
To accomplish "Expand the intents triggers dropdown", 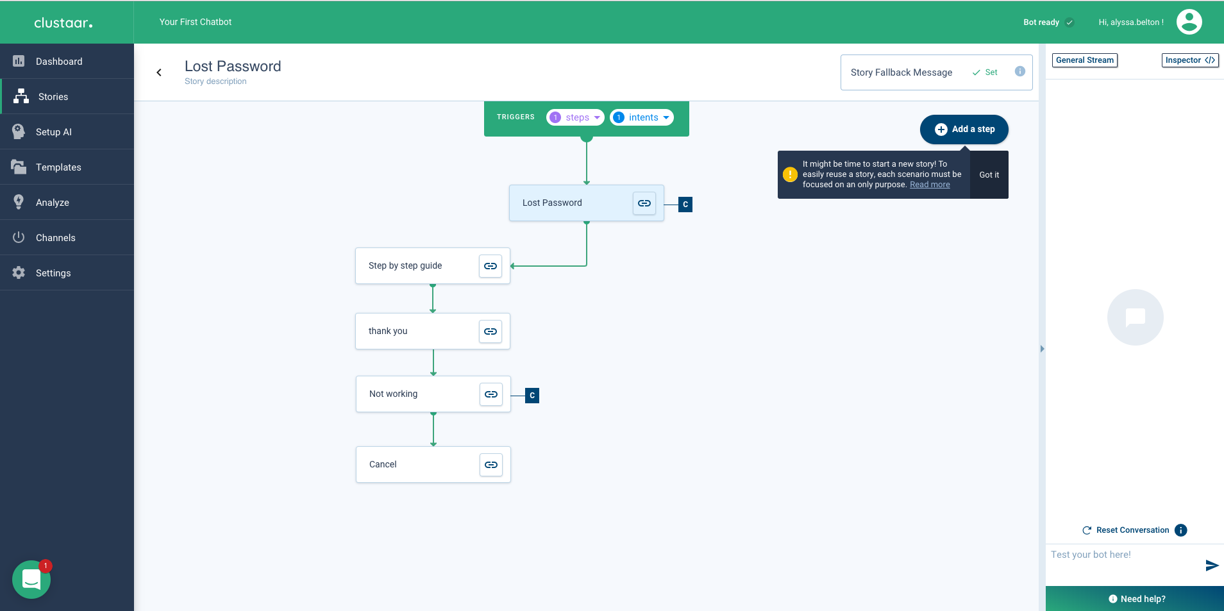I will pos(641,117).
